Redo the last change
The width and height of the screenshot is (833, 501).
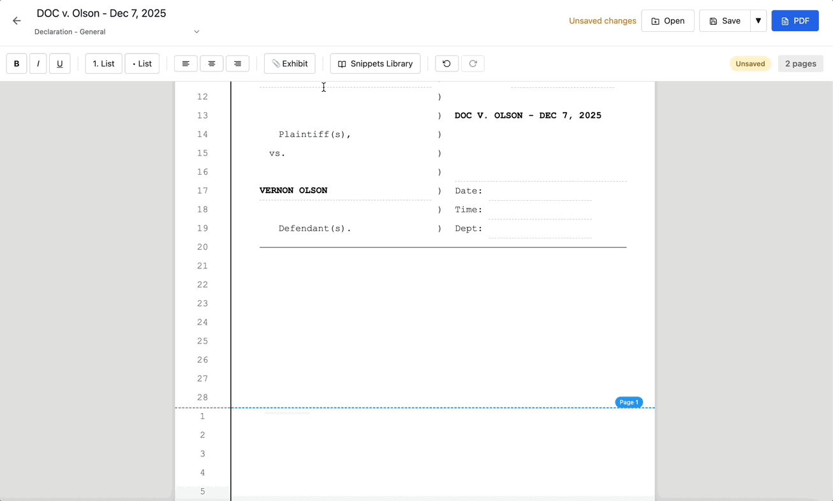473,63
